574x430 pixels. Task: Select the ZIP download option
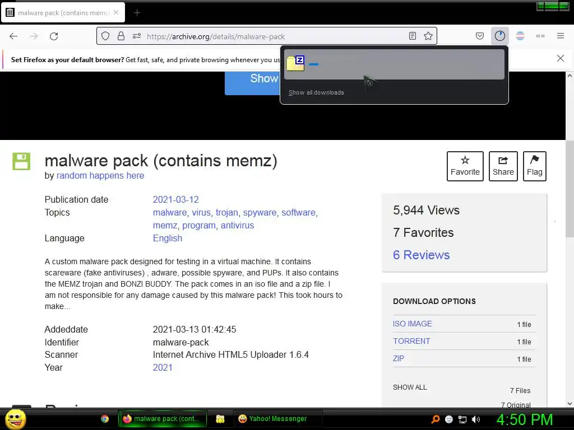(x=399, y=358)
